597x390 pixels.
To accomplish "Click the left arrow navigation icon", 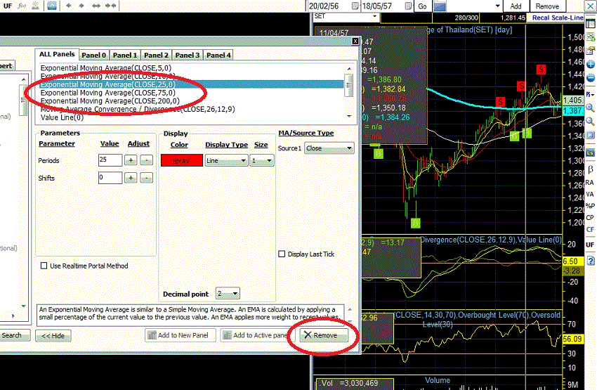I will pos(69,6).
